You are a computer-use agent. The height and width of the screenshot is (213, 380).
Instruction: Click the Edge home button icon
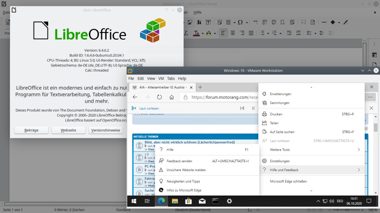point(171,97)
